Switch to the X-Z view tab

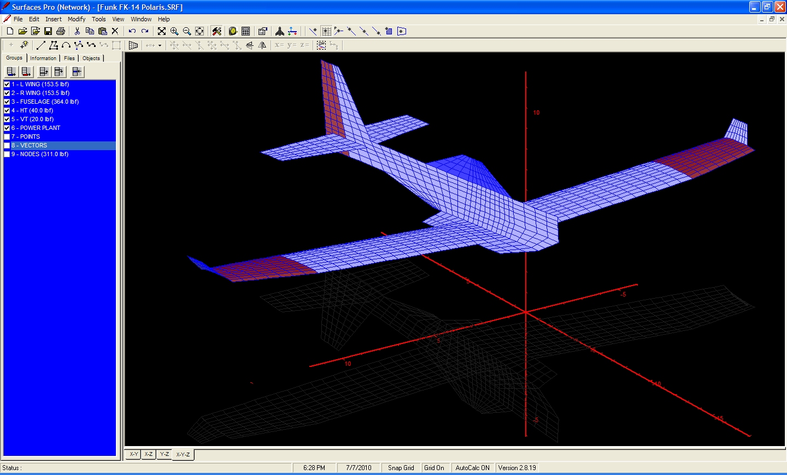pyautogui.click(x=149, y=454)
